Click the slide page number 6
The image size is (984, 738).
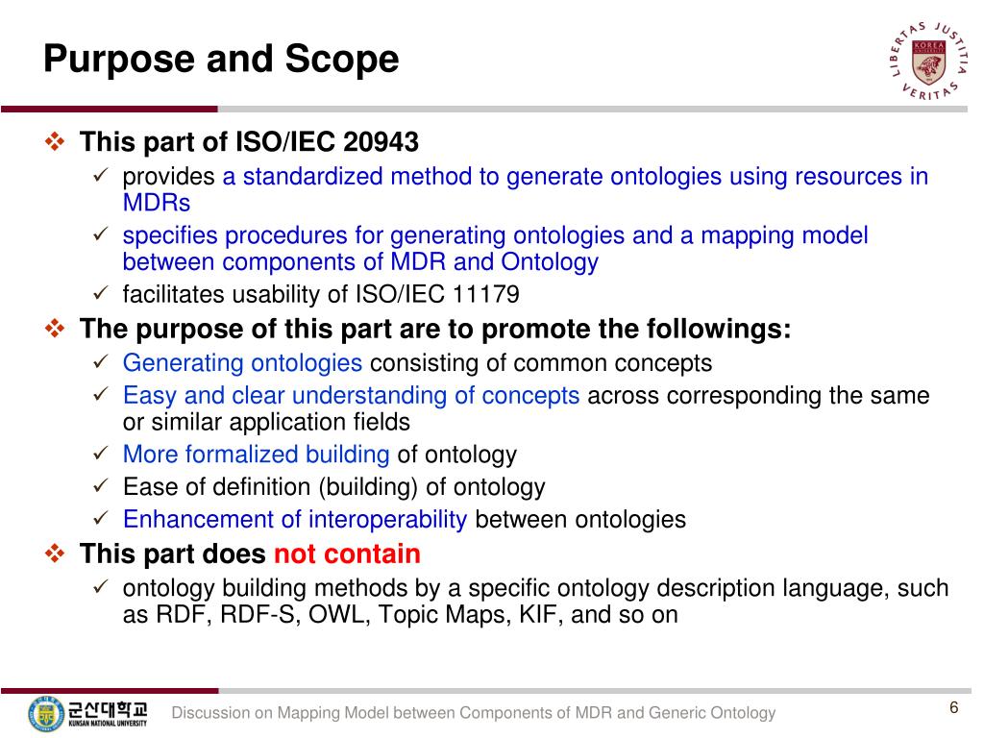point(954,708)
